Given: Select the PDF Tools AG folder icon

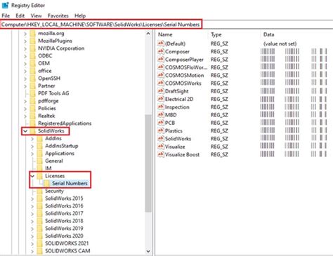Looking at the screenshot, I should click(32, 93).
